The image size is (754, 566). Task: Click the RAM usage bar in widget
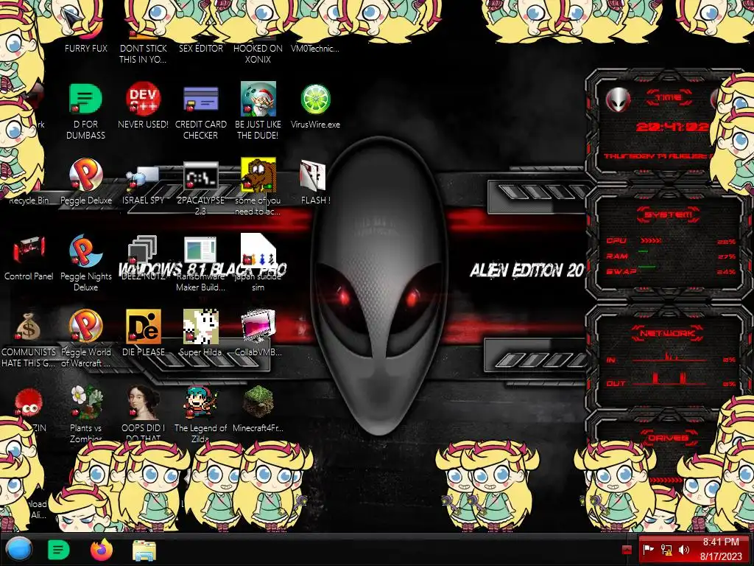point(644,252)
